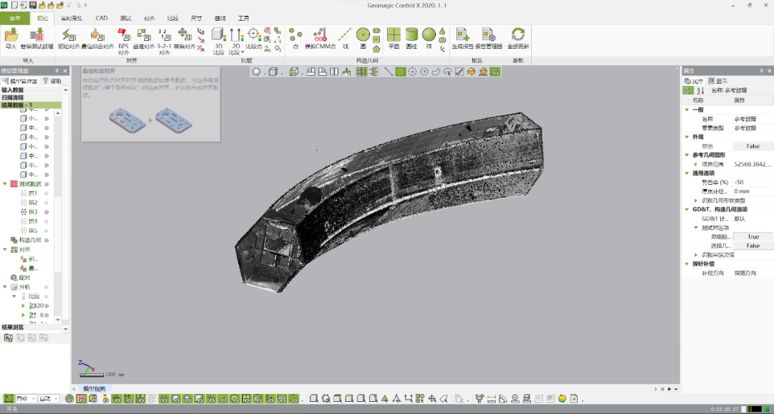Image resolution: width=774 pixels, height=414 pixels.
Task: Click the pentagon icon on the viewport toolbar
Action: click(x=256, y=72)
